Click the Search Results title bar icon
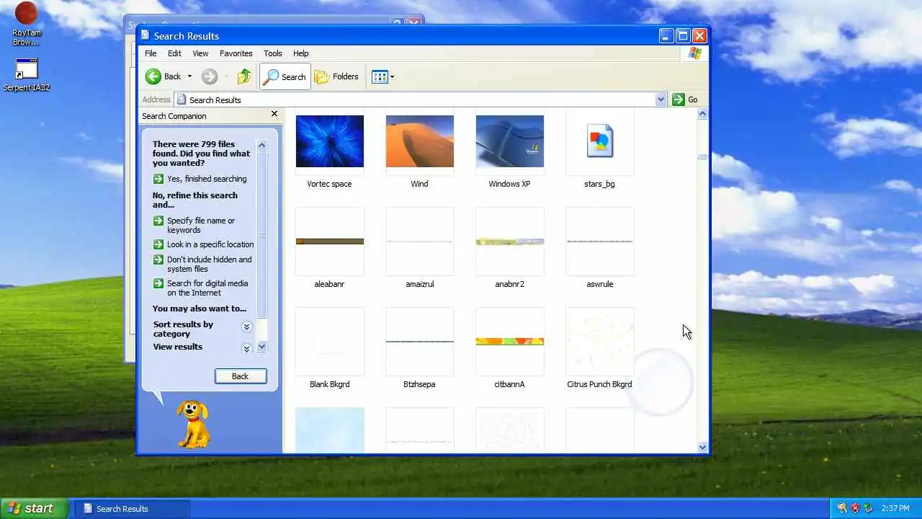Image resolution: width=922 pixels, height=519 pixels. click(x=146, y=35)
